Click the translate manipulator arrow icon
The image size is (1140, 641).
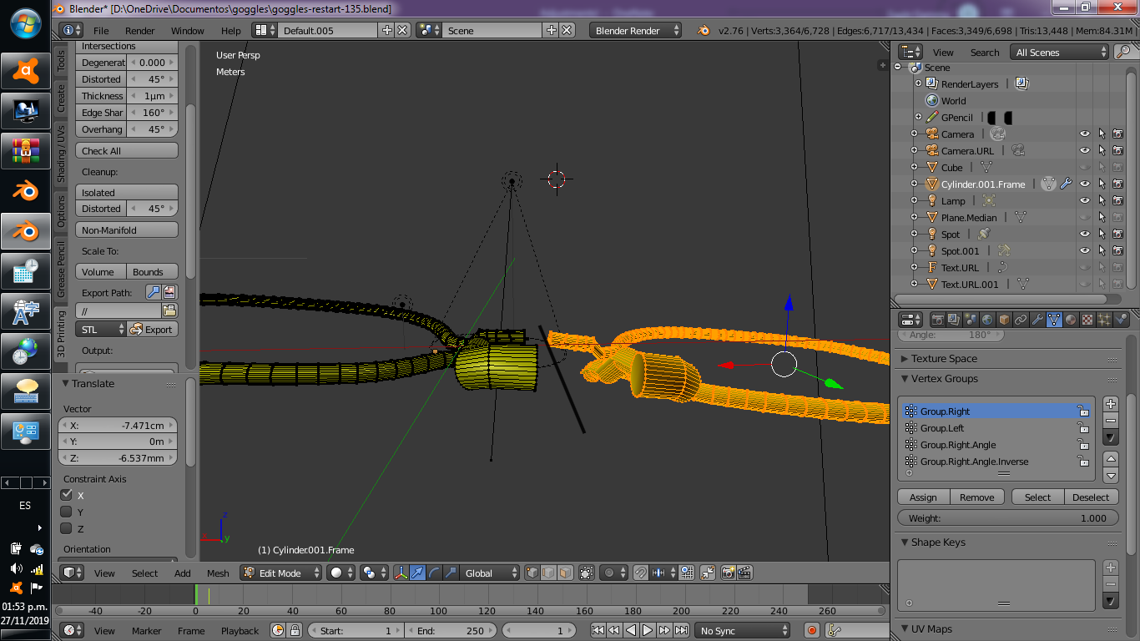click(417, 573)
